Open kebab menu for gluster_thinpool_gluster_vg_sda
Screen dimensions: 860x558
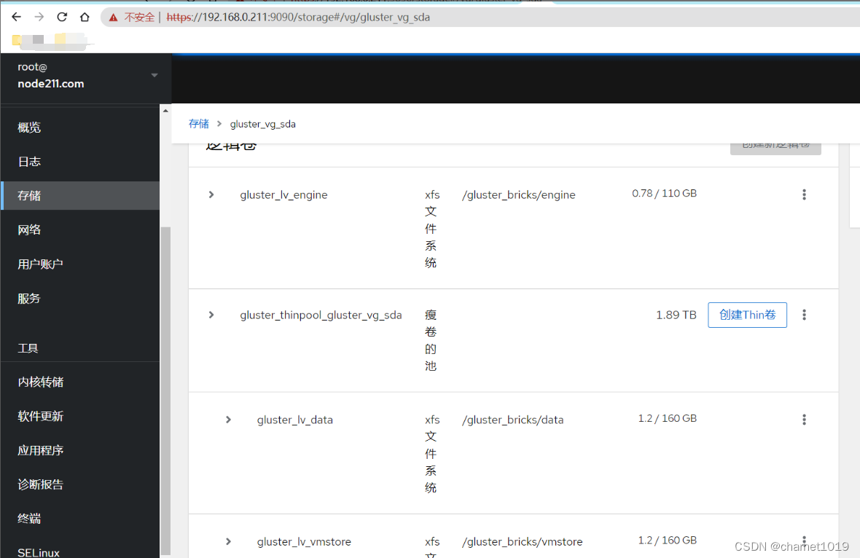click(x=804, y=315)
